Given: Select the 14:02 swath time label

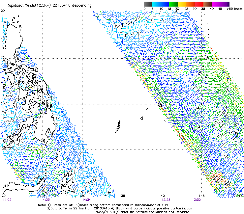Looking at the screenshot, I should coord(7,200).
